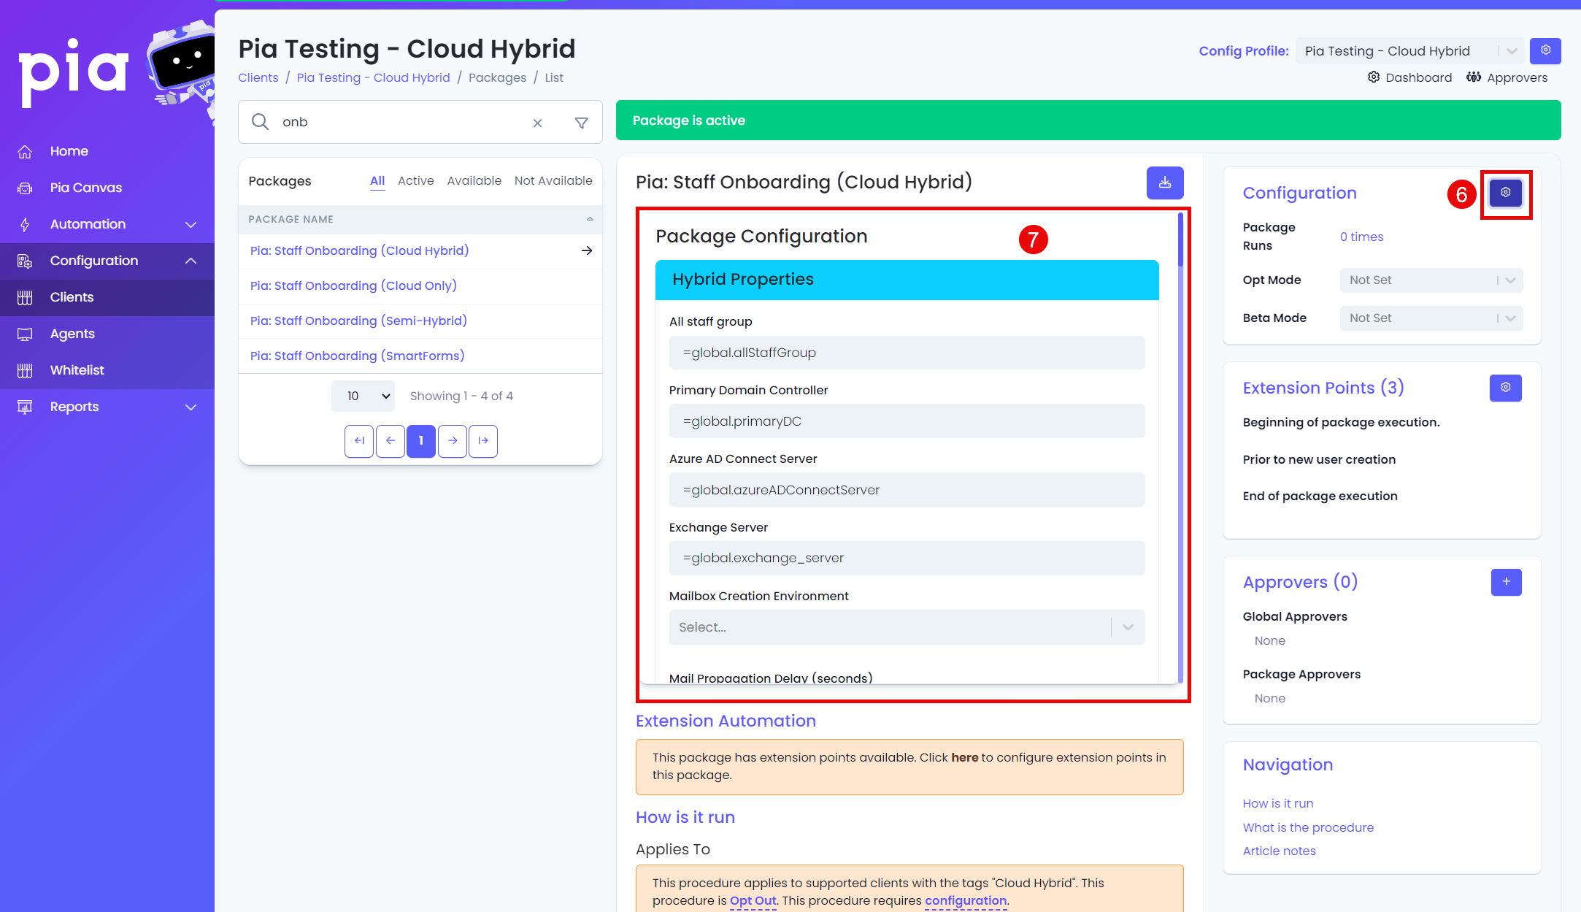Viewport: 1581px width, 912px height.
Task: Switch to the Available packages tab
Action: click(x=474, y=180)
